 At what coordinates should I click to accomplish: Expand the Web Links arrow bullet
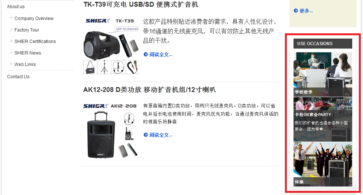tap(11, 64)
